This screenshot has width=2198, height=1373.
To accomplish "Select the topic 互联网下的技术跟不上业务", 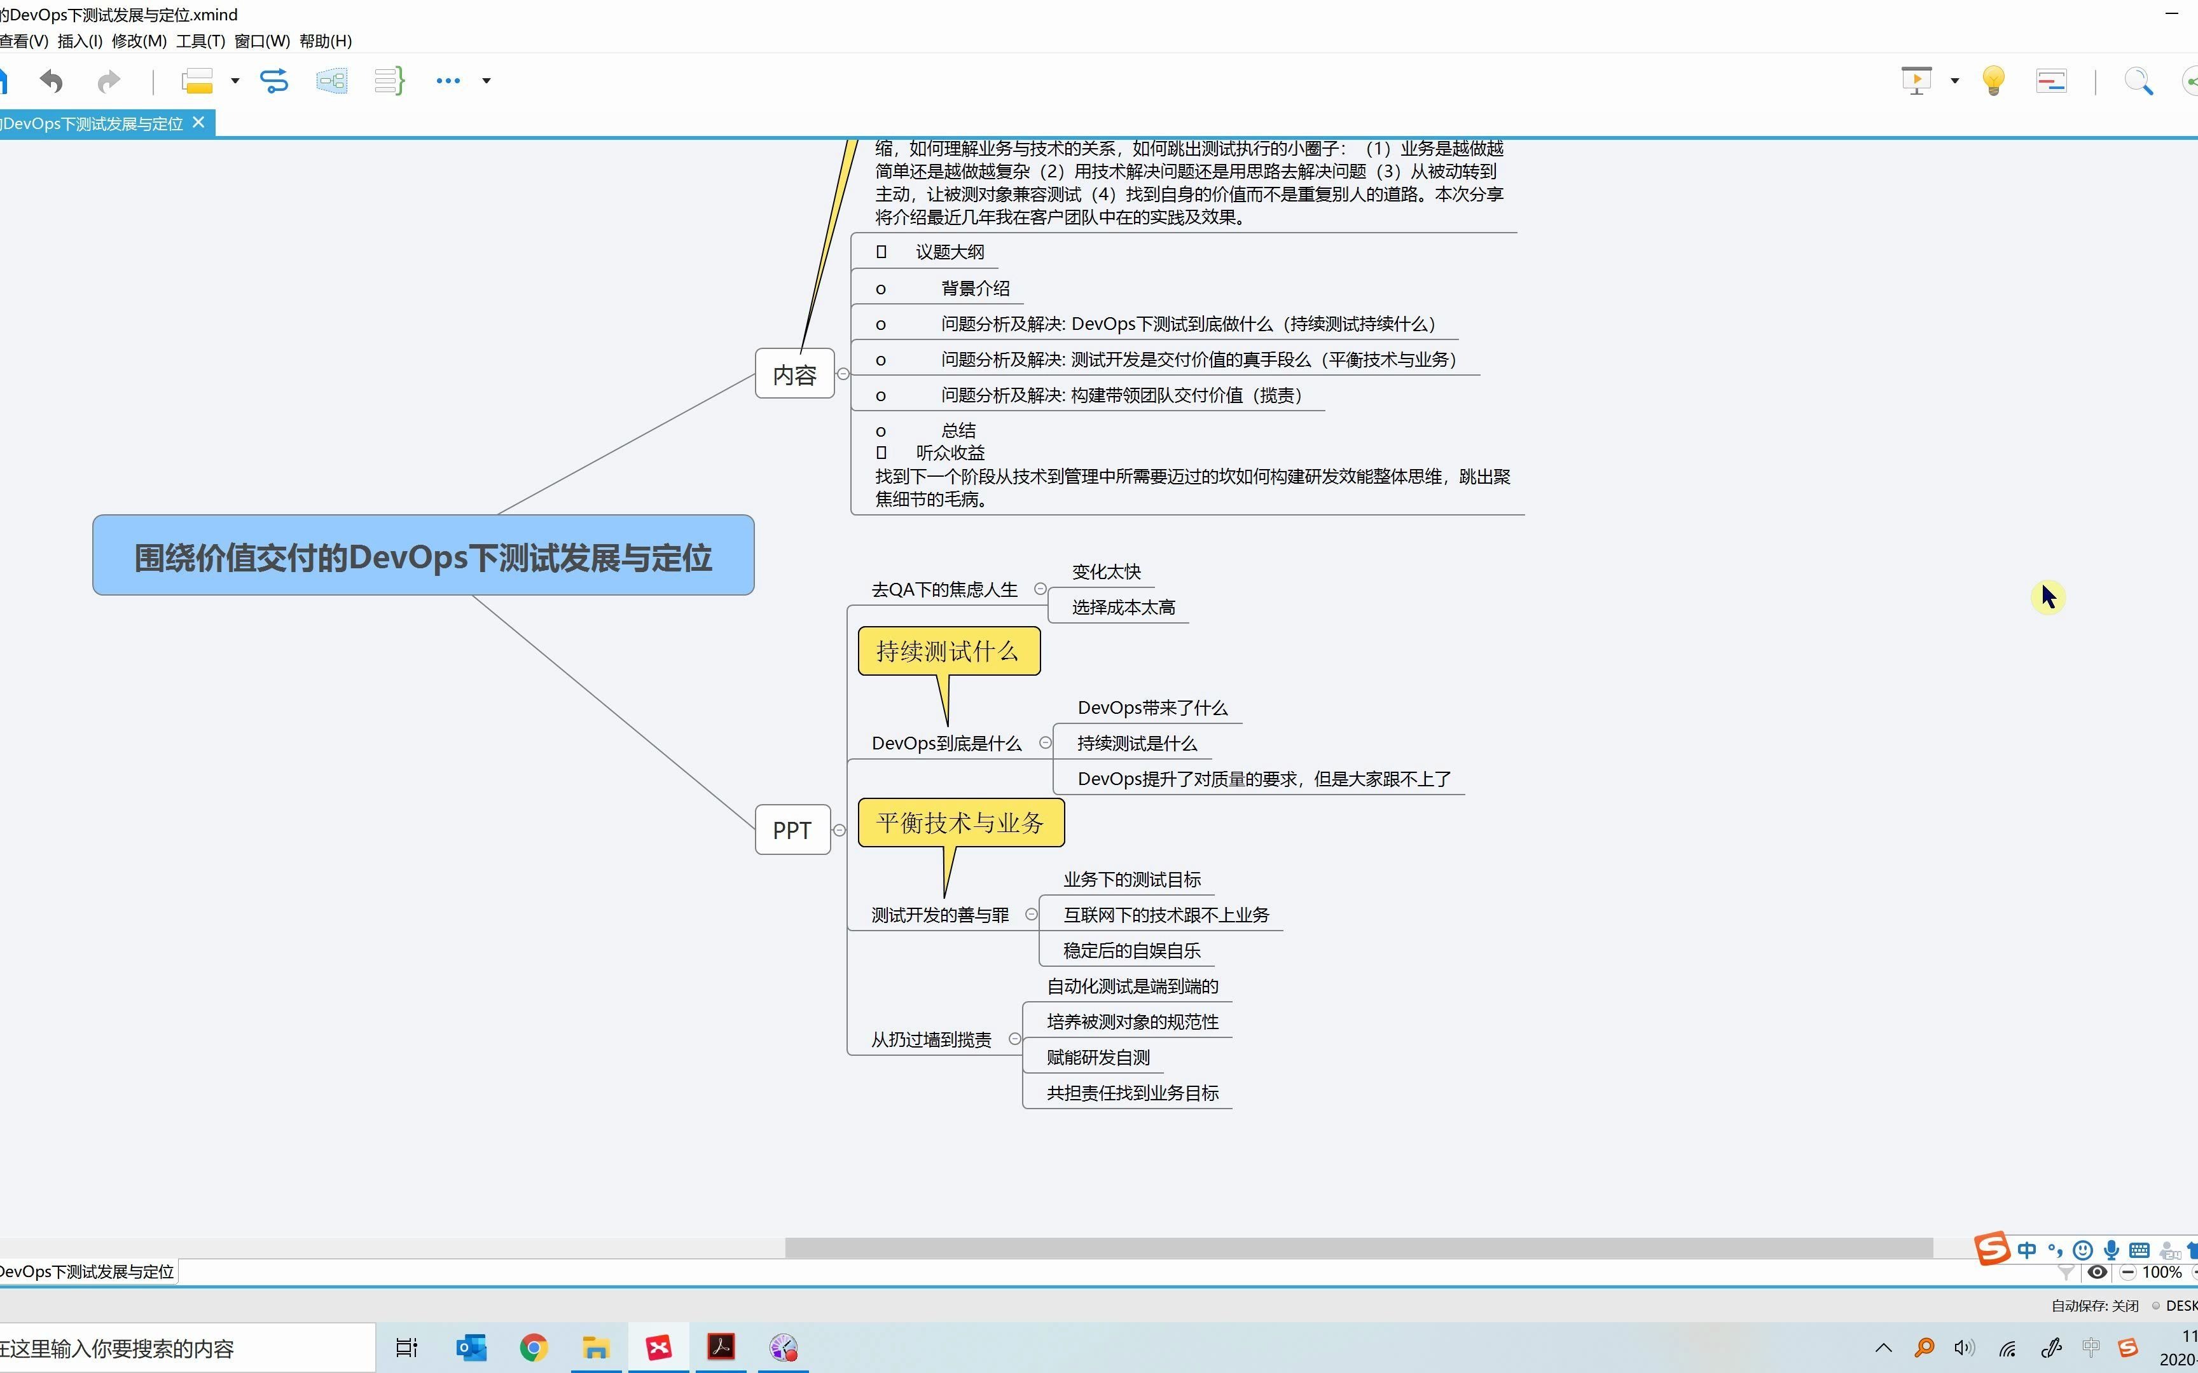I will [x=1166, y=915].
